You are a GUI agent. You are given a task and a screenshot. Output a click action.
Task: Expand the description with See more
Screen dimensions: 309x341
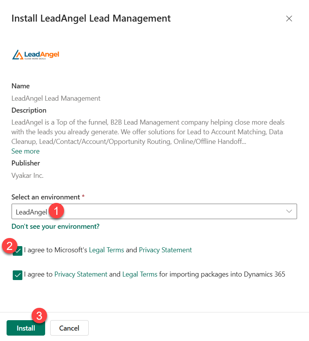coord(25,151)
